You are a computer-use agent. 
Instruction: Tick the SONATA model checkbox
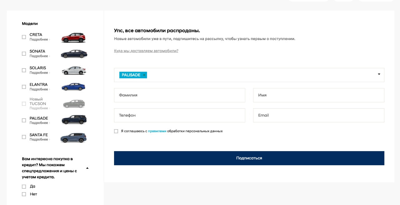tap(24, 54)
